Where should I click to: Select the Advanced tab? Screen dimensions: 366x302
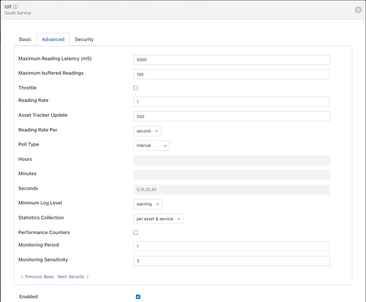[53, 39]
